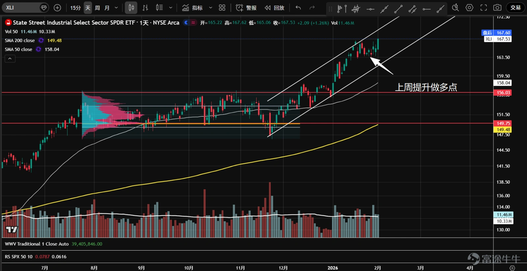This screenshot has width=527, height=271.
Task: Select the ray line drawing tool
Action: click(x=440, y=9)
